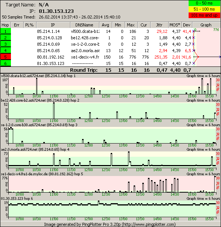Click 12:00 time label on hop 6 timeline
Viewport: 221px width, 227px height.
click(x=88, y=219)
